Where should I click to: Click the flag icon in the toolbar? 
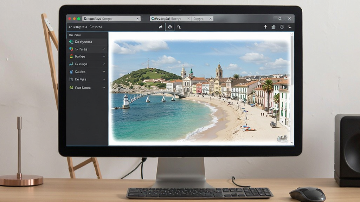[x=161, y=27]
